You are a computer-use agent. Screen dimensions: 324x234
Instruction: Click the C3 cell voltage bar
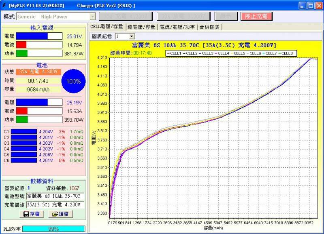(x=24, y=143)
